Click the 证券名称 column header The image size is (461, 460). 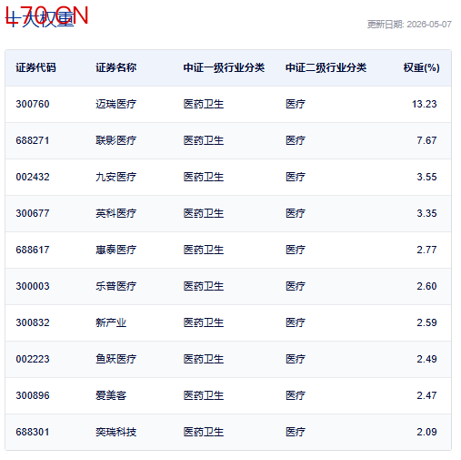[x=116, y=67]
